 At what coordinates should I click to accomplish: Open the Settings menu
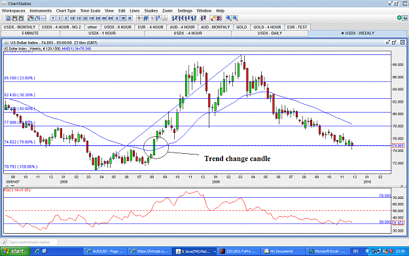pos(185,10)
